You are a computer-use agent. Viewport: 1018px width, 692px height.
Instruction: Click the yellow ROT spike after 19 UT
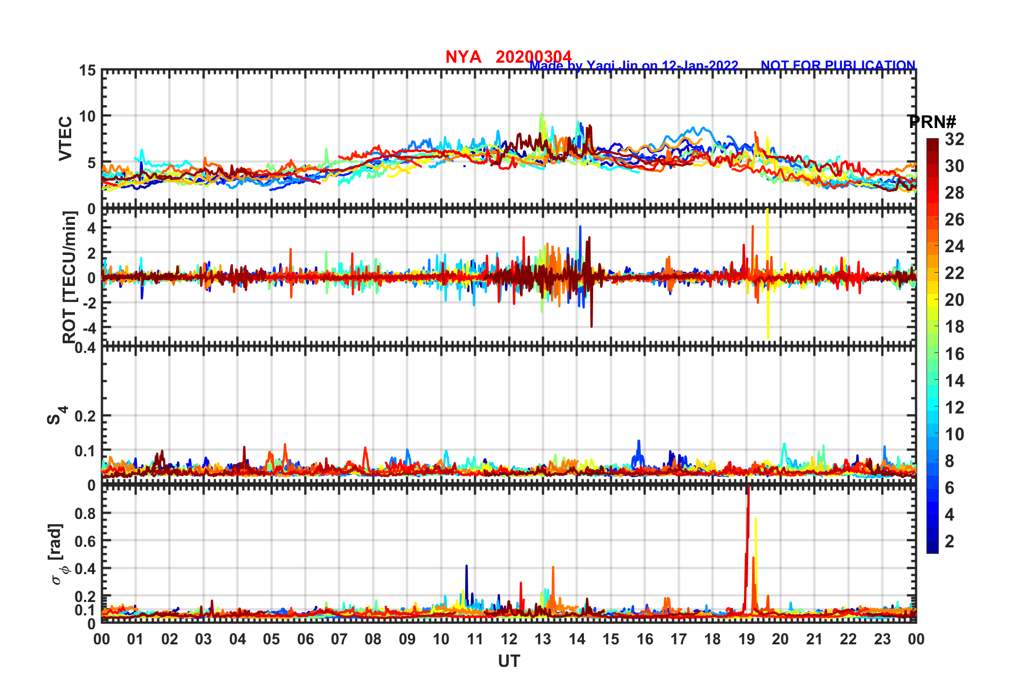[768, 273]
